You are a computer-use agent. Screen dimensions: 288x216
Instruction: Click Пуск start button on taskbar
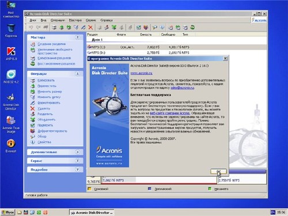(8, 213)
